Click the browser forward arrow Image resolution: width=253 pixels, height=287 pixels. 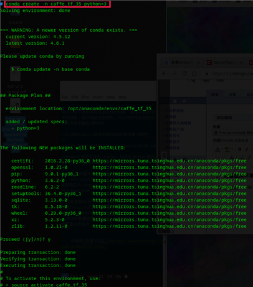[174, 73]
